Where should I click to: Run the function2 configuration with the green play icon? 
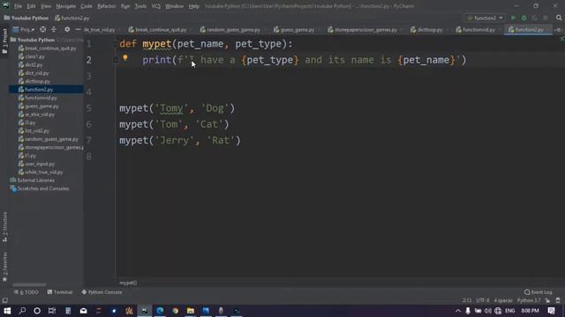(x=513, y=18)
